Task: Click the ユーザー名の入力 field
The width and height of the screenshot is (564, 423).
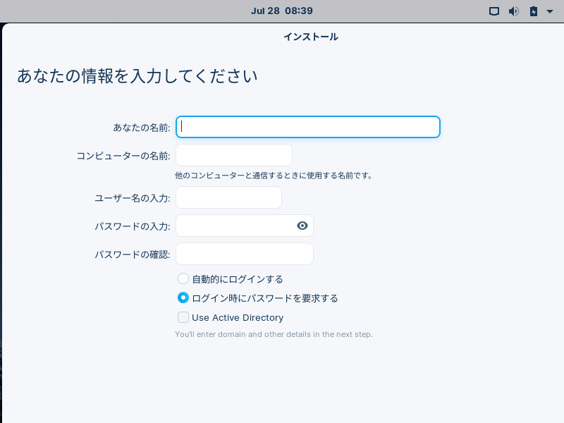Action: tap(228, 197)
